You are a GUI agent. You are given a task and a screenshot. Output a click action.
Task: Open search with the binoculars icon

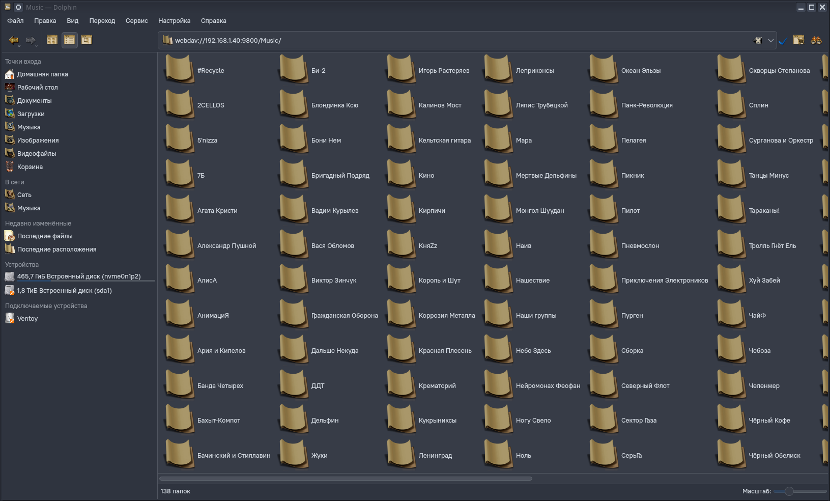click(816, 40)
